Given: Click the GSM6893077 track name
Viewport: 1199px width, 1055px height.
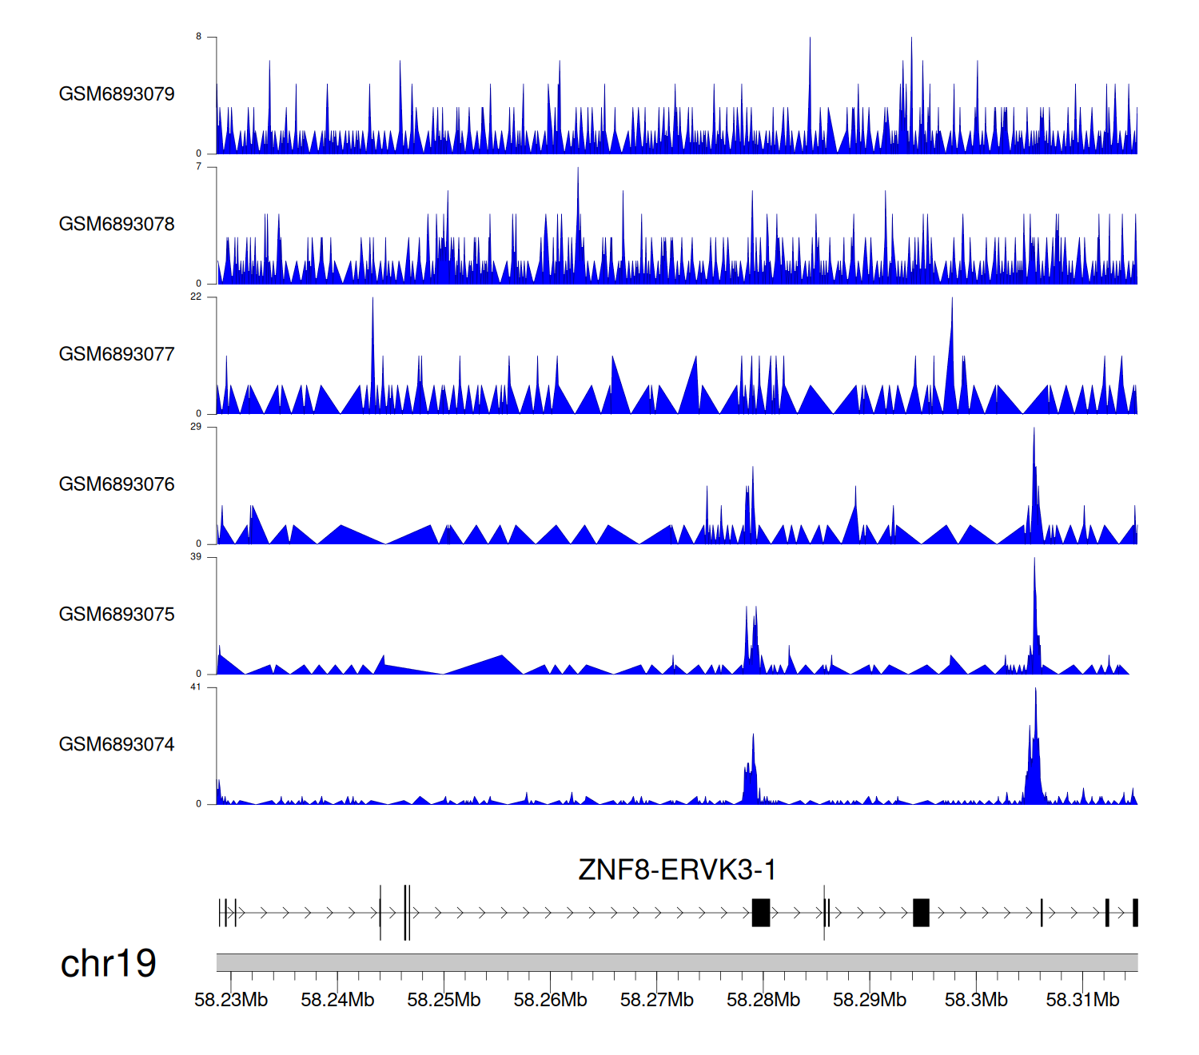Looking at the screenshot, I should 117,354.
